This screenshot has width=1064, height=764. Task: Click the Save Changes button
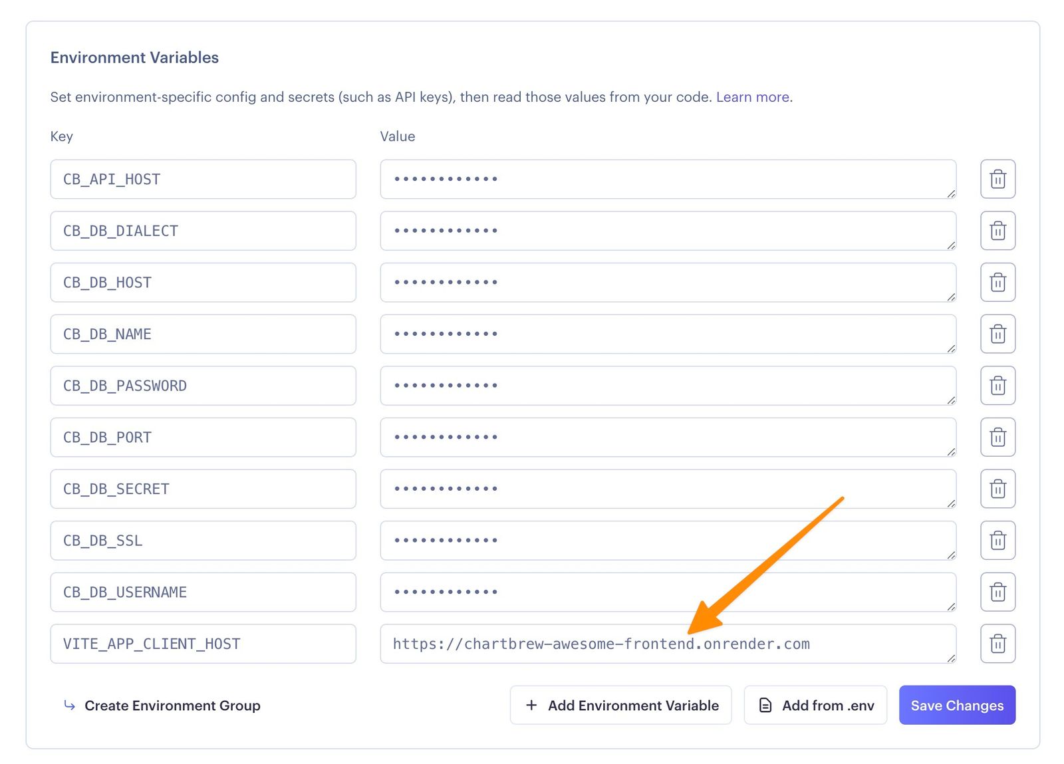tap(957, 705)
